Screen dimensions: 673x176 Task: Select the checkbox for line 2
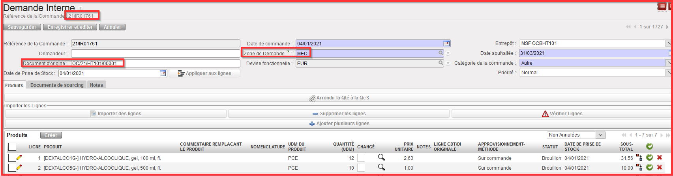tap(12, 168)
